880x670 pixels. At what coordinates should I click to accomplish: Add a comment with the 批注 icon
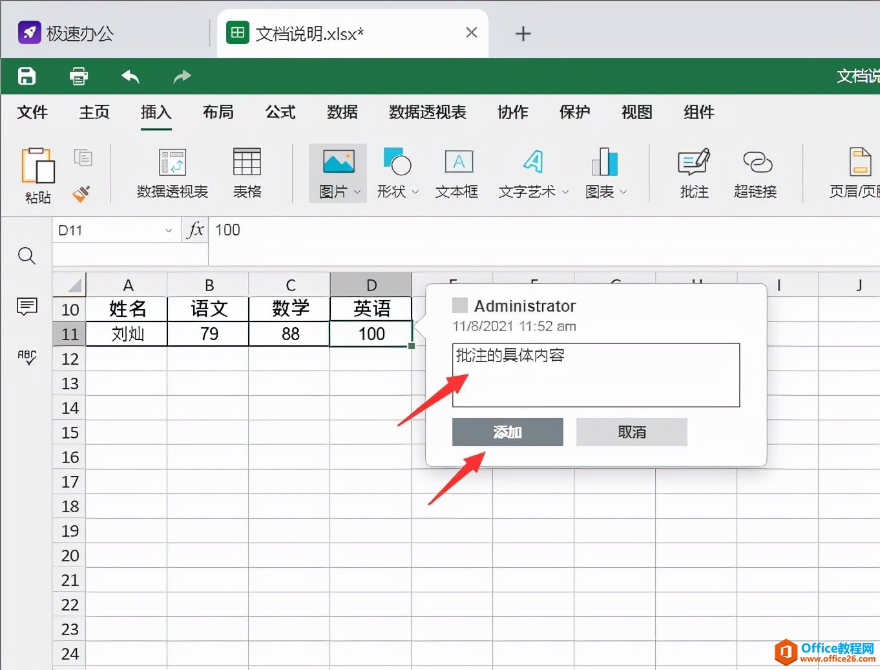tap(693, 171)
